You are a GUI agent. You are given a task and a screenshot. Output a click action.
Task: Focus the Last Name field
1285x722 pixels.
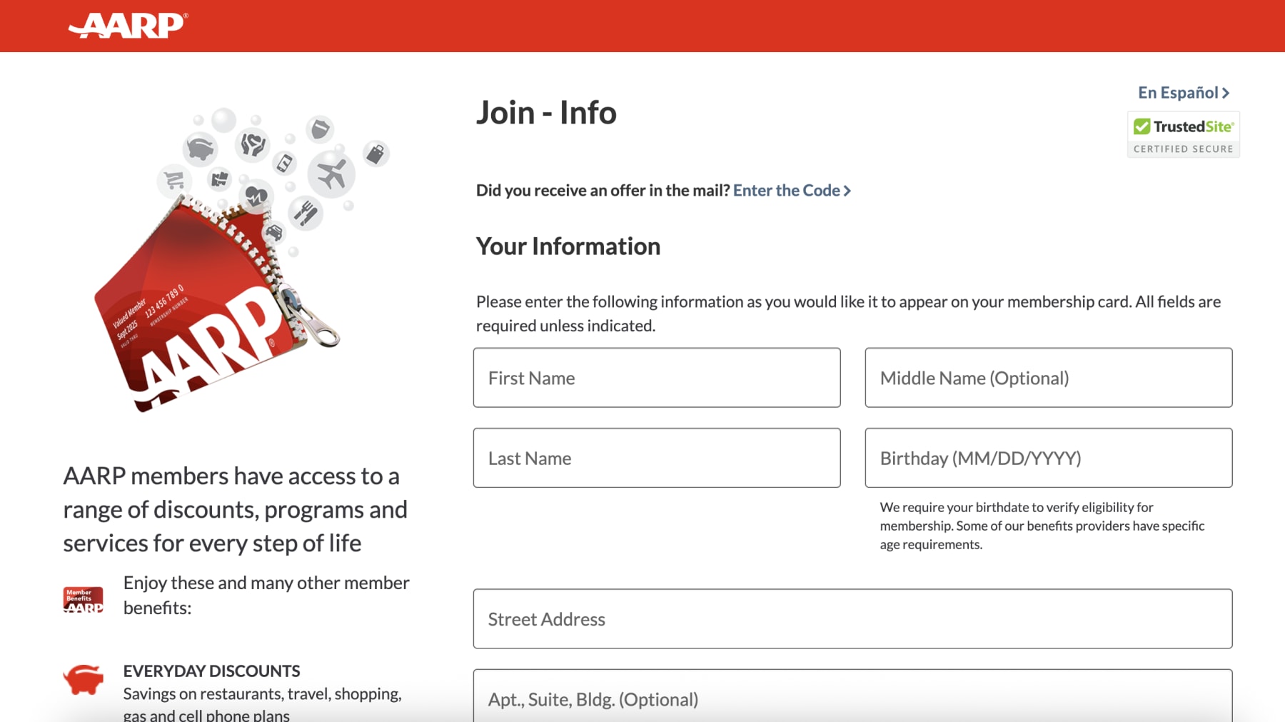[657, 458]
